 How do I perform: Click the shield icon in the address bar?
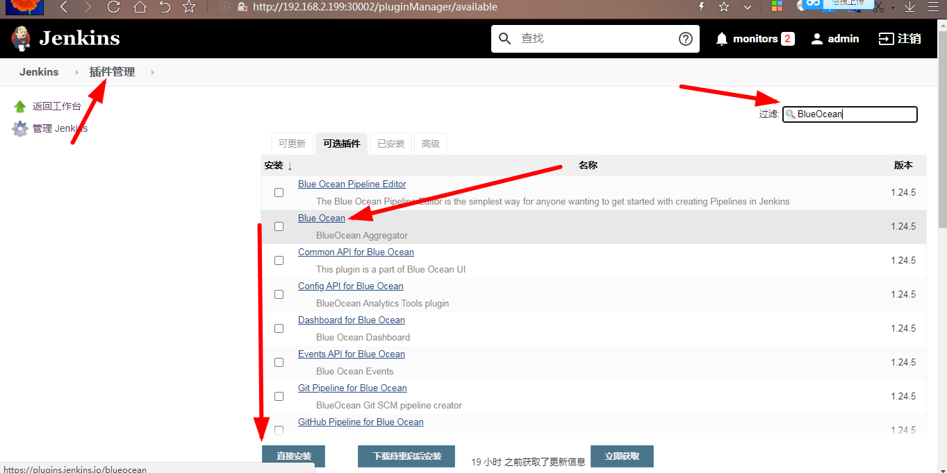(224, 7)
